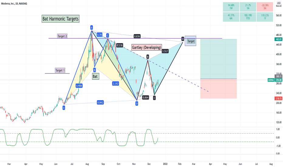
Task: Click the 240.00 price axis label
Action: [x=279, y=93]
